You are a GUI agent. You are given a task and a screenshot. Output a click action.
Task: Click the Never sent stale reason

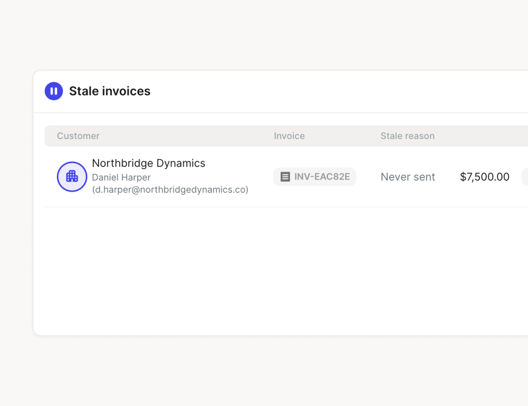point(408,177)
